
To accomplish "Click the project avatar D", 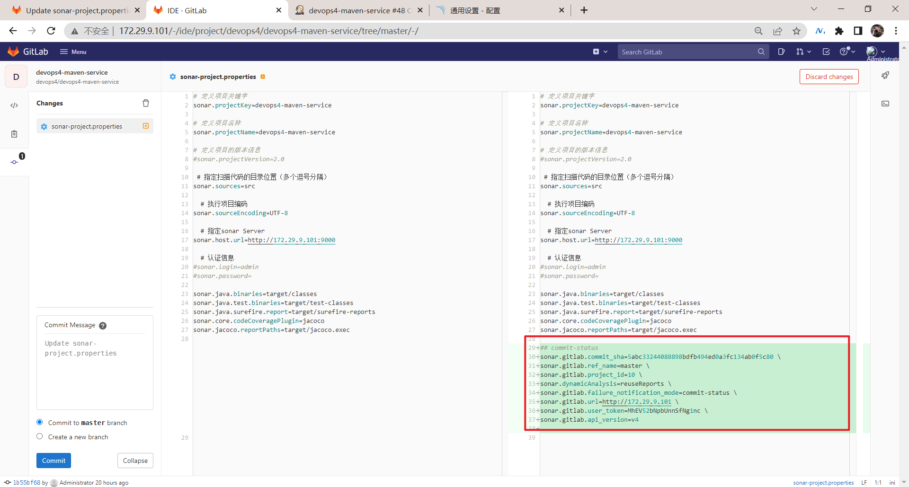I will 16,77.
